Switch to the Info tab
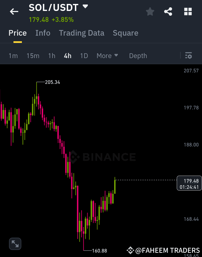Screen dimensions: 202x257 pyautogui.click(x=43, y=33)
